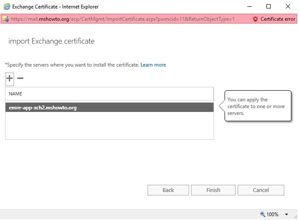Maximize the Exchange Certificate window
Image resolution: width=299 pixels, height=220 pixels.
pos(268,7)
